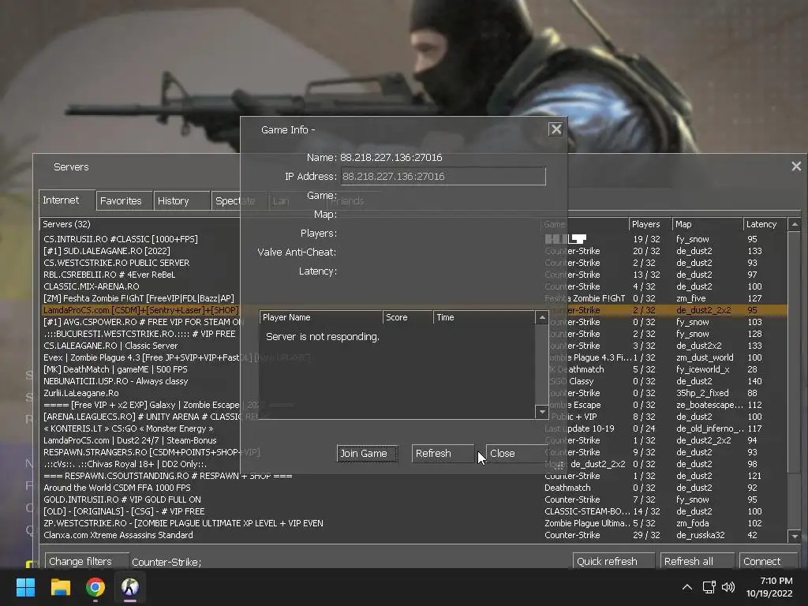Screen dimensions: 808x606
Task: Select BUCURESTI.WESTCSTRIKE.RO server row
Action: tap(413, 334)
